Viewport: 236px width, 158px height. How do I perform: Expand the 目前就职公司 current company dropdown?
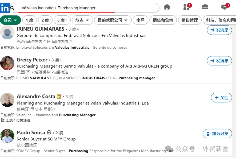pos(113,20)
